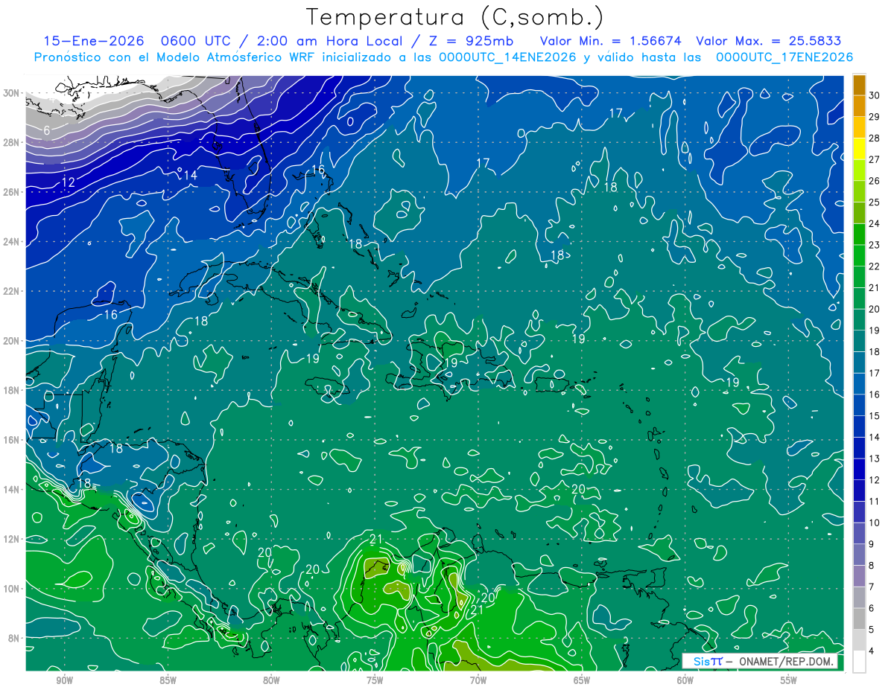Pick the green swatch between 23 and 24
The width and height of the screenshot is (894, 690).
[x=859, y=234]
